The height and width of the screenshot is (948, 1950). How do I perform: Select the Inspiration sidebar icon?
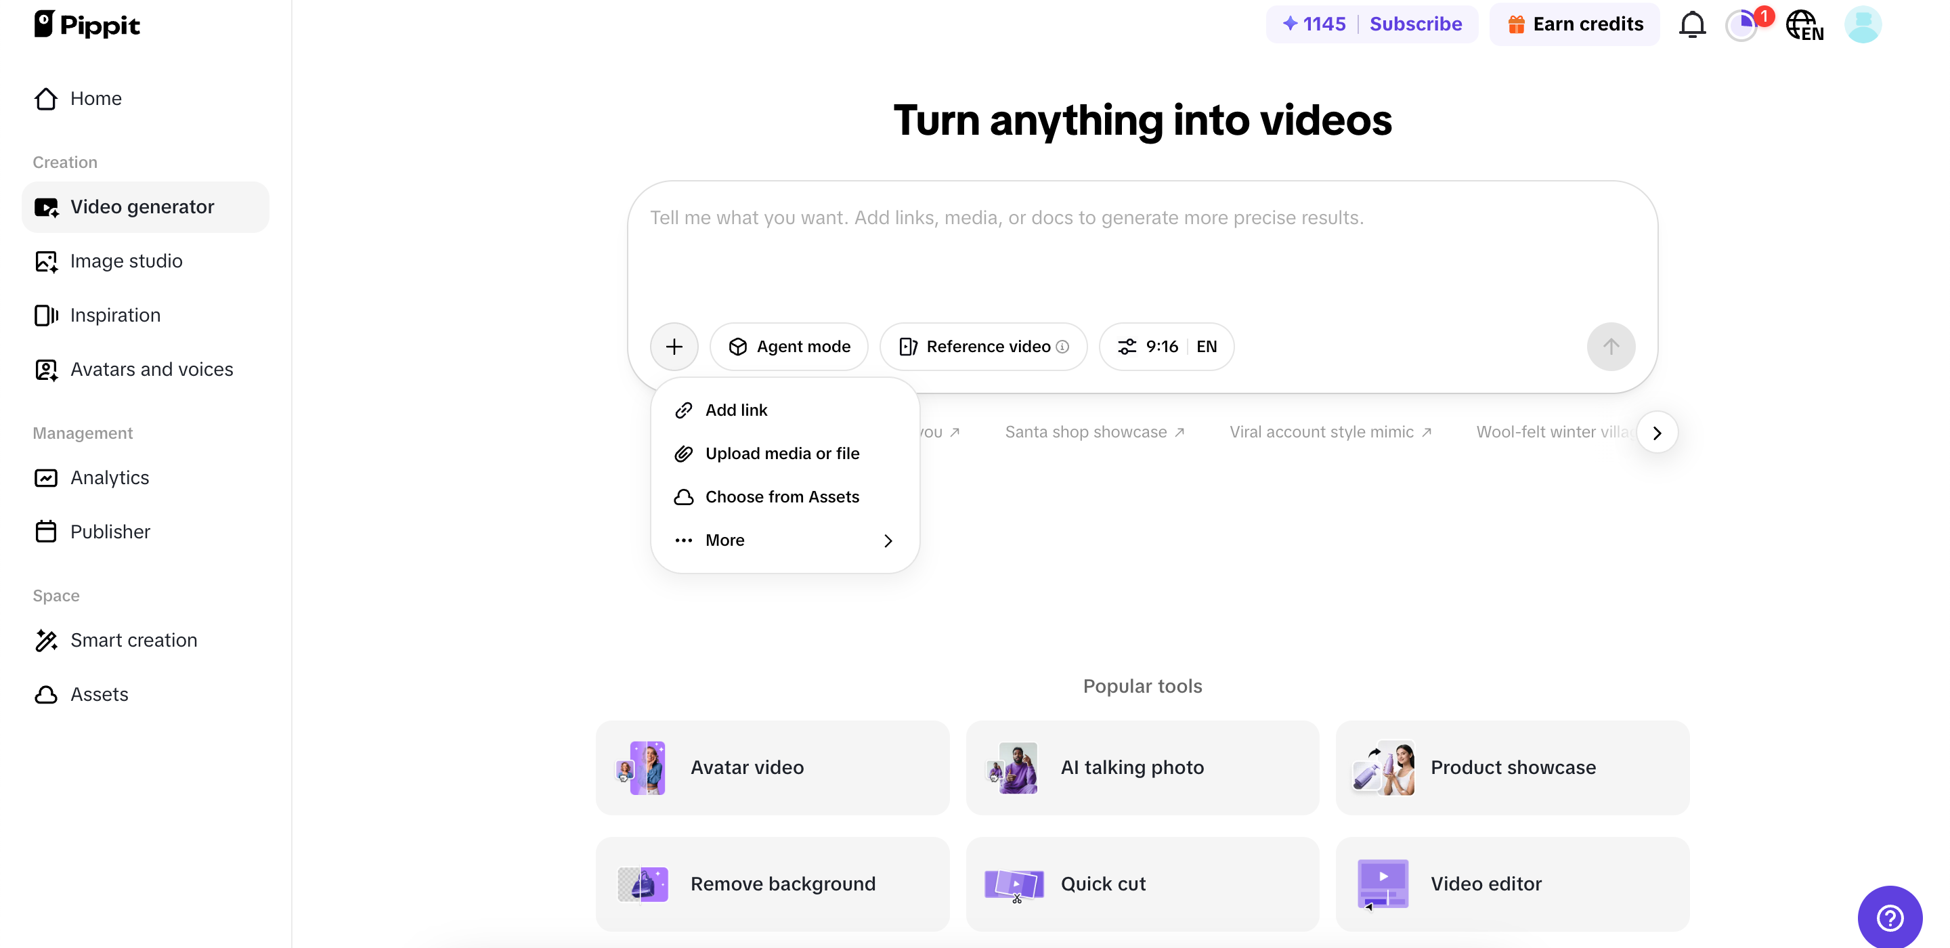(x=45, y=315)
